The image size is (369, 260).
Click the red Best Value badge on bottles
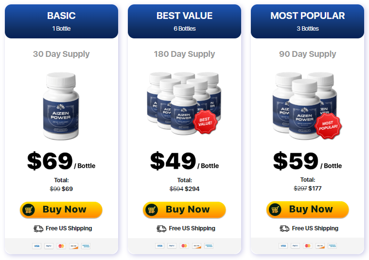click(205, 122)
